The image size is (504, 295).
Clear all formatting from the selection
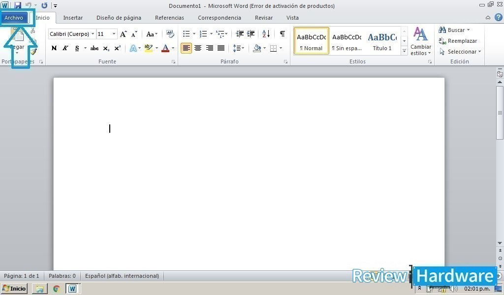pos(170,34)
